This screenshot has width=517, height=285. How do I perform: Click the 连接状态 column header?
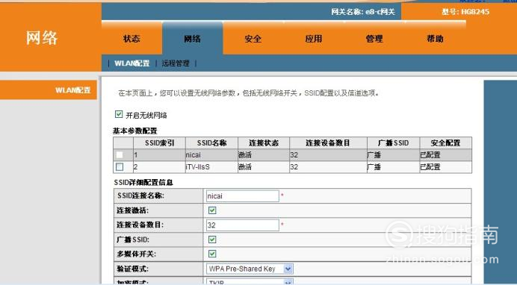pyautogui.click(x=264, y=142)
